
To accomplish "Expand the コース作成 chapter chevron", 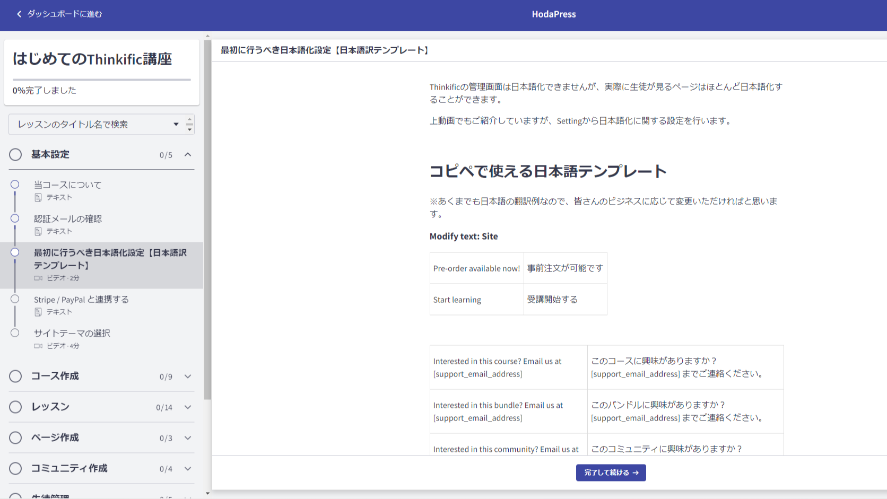I will [x=188, y=376].
